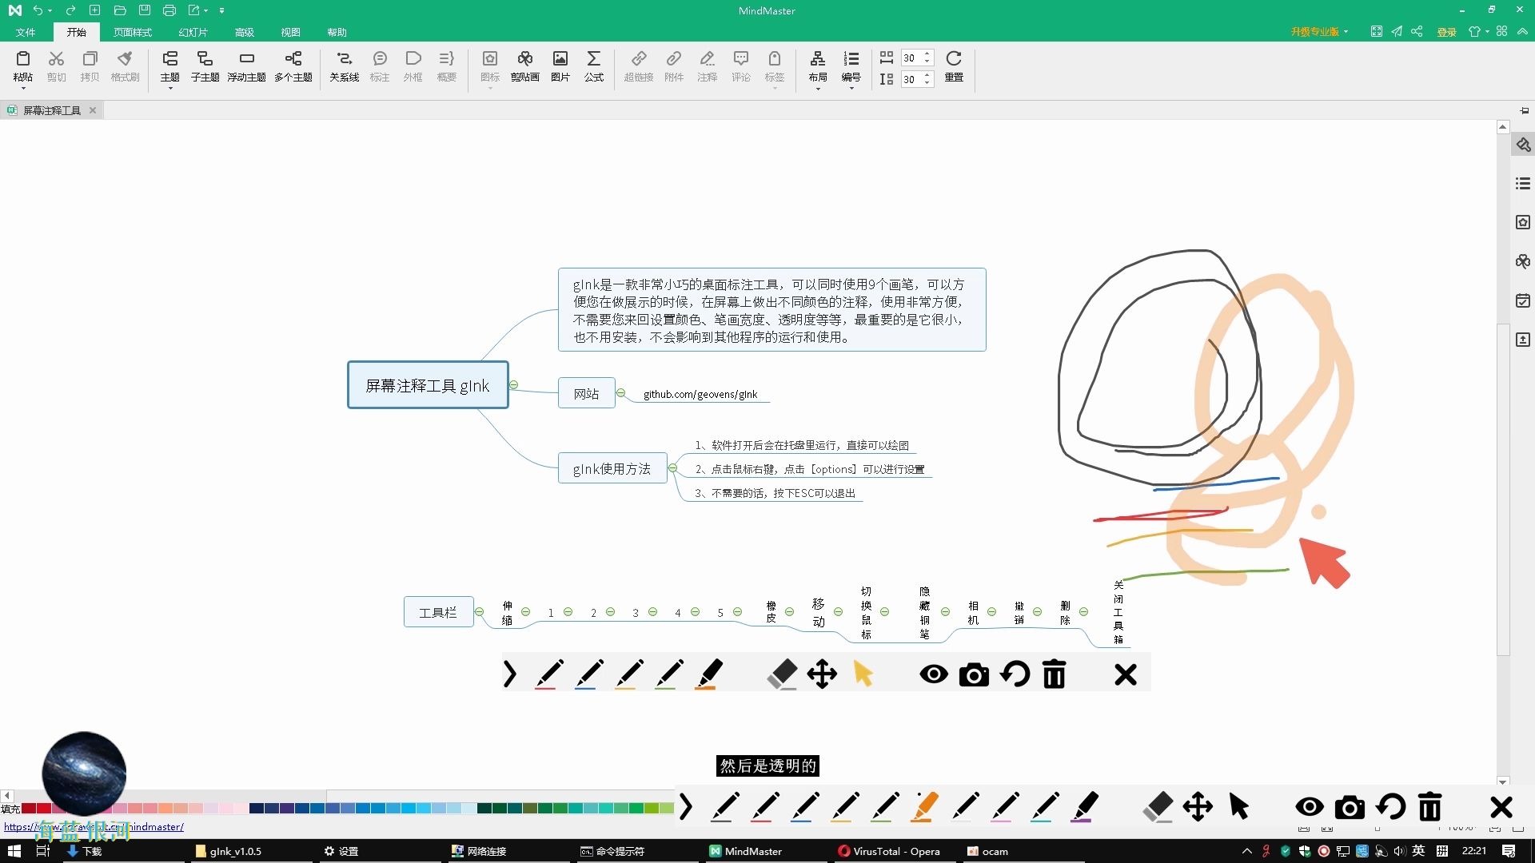1535x863 pixels.
Task: Select the blue-underlined pen in the bottom gInk toolbar
Action: (804, 807)
